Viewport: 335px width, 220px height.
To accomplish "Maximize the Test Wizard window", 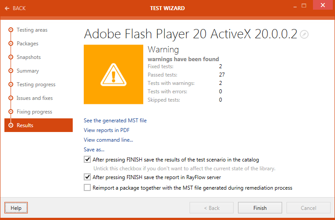I will coord(304,6).
